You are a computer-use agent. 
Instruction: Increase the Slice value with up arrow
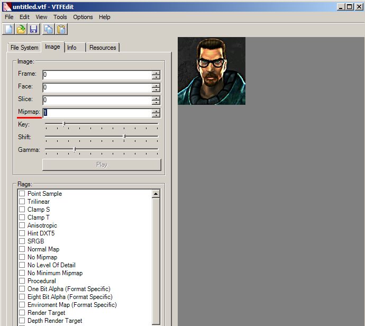tap(156, 98)
